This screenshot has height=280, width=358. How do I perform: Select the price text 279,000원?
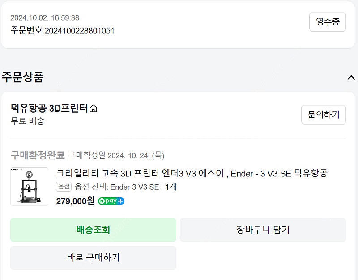pyautogui.click(x=75, y=201)
